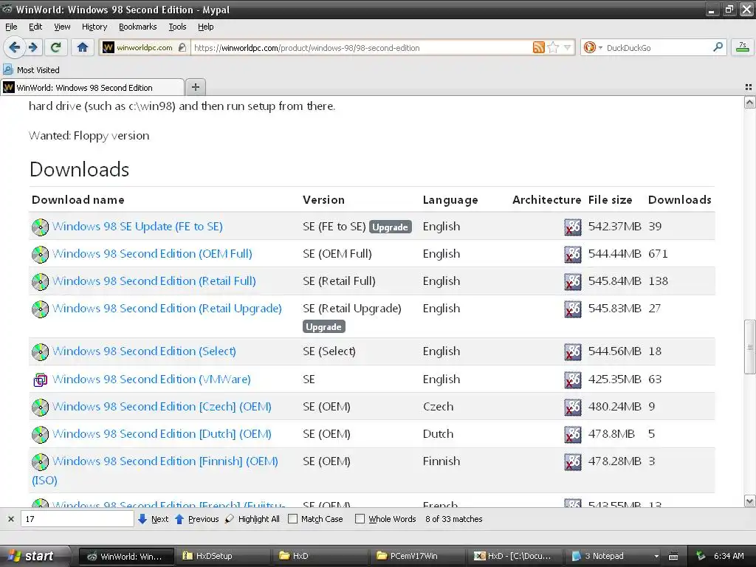Open the search engine selector dropdown
The width and height of the screenshot is (756, 567).
click(600, 48)
